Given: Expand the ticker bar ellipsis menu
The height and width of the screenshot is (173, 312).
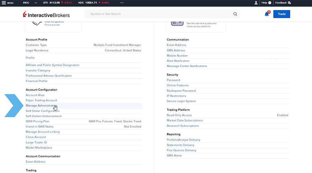Looking at the screenshot, I should [122, 3].
